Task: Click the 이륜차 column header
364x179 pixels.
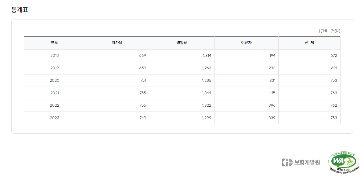Action: click(246, 43)
